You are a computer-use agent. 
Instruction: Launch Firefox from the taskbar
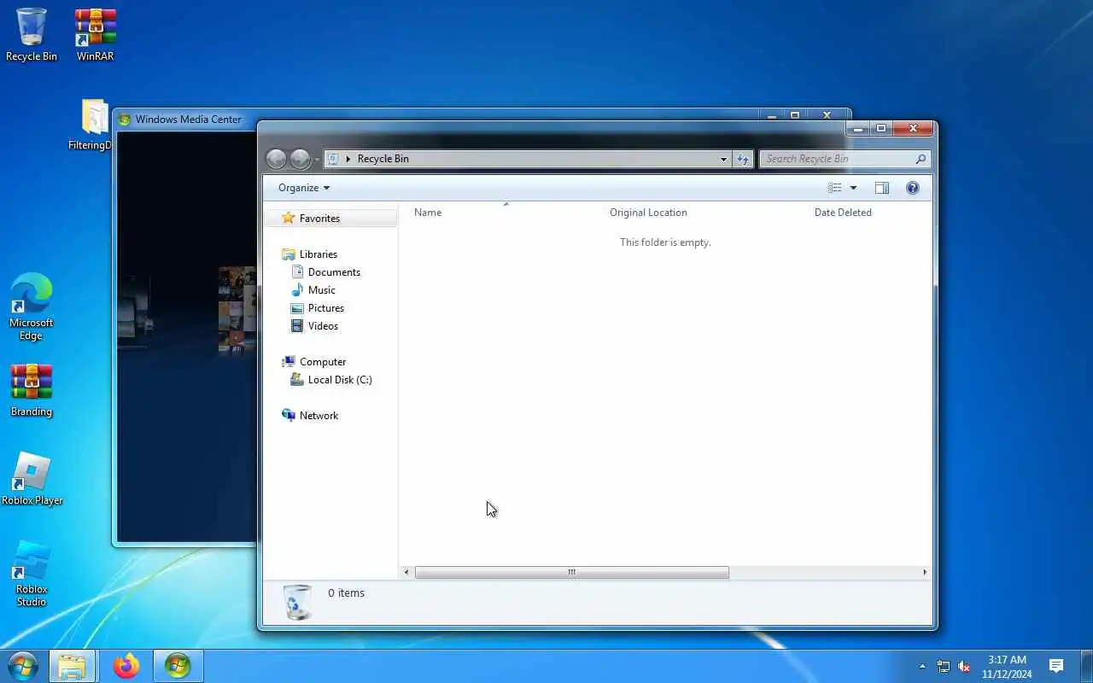click(126, 666)
